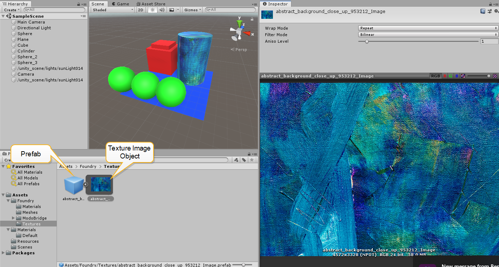Image resolution: width=499 pixels, height=267 pixels.
Task: Toggle 2D view mode in Scene
Action: click(x=140, y=10)
